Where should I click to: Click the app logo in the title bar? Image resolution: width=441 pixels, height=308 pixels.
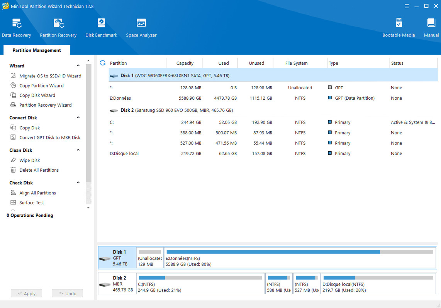coord(5,6)
